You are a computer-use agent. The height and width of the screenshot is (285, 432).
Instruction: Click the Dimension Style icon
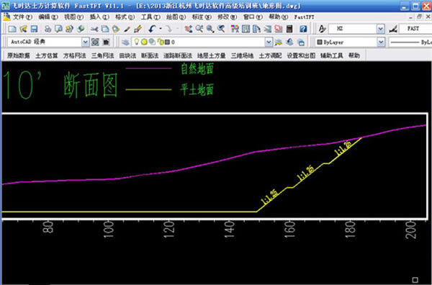(393, 29)
